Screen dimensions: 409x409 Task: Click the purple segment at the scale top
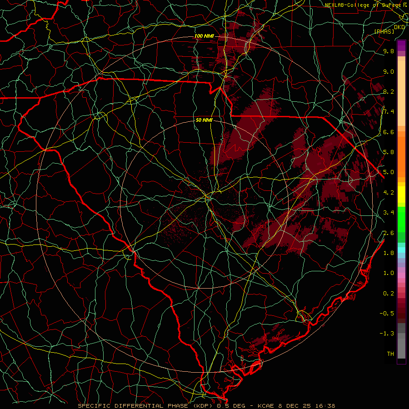tap(401, 45)
